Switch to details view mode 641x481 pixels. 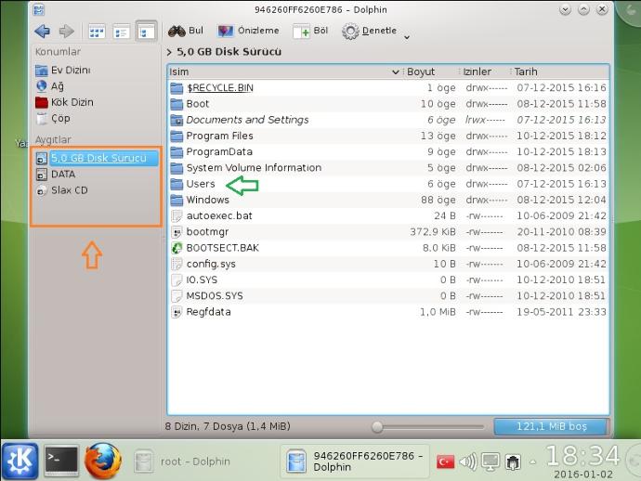pyautogui.click(x=147, y=32)
